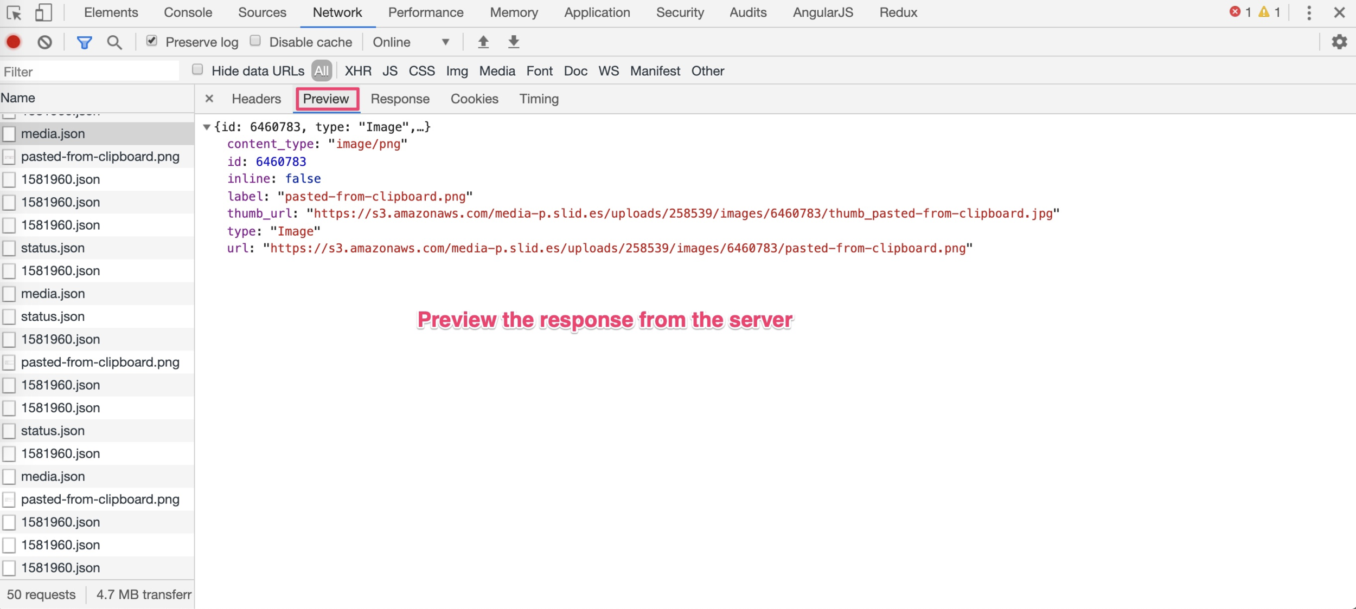Collapse the JSON object preview triangle
The image size is (1356, 609).
(x=207, y=127)
